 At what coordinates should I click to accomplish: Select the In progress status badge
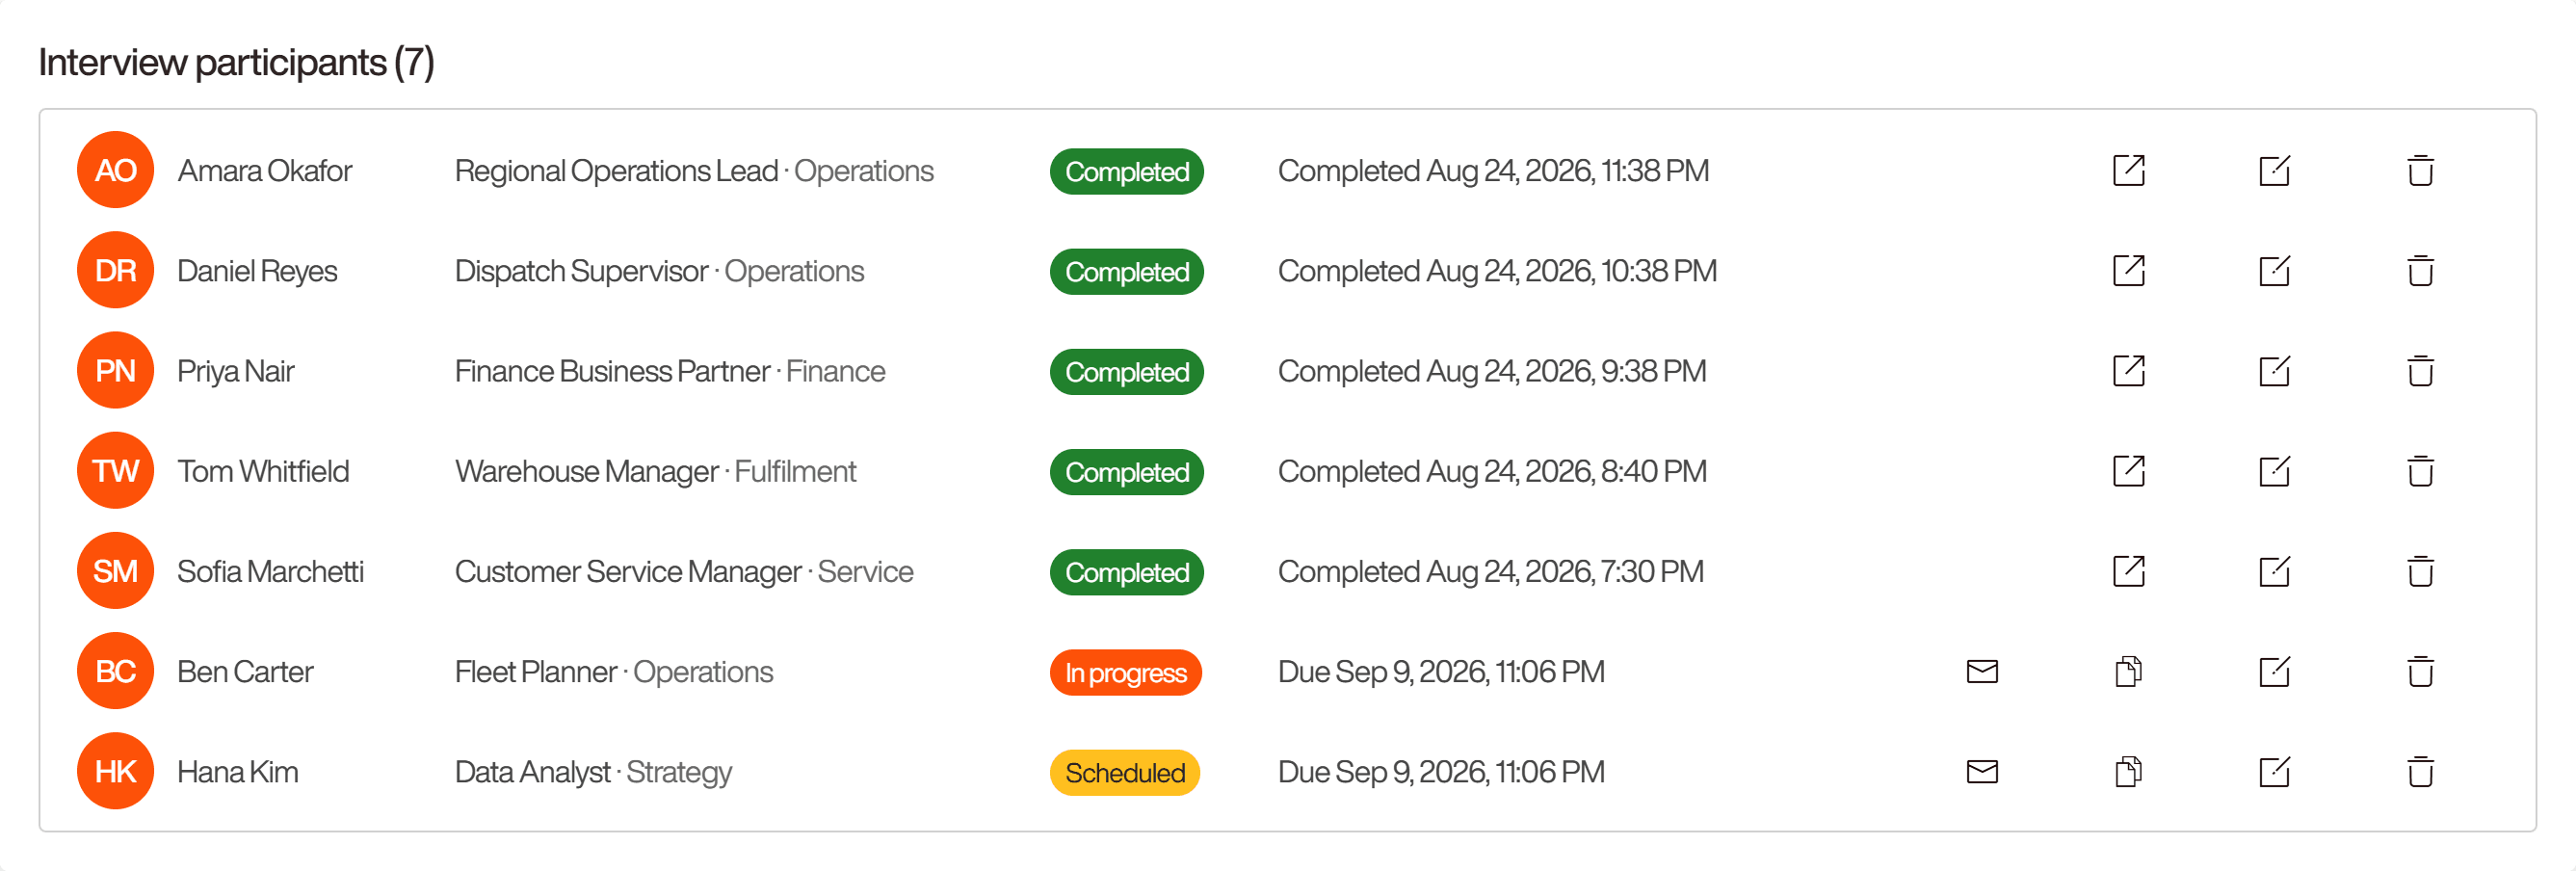(1125, 672)
